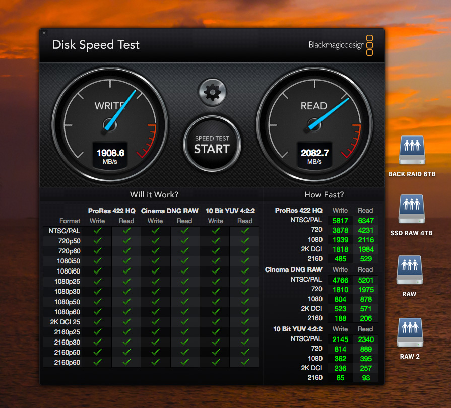Image resolution: width=451 pixels, height=408 pixels.
Task: Click 10 Bit YUV NTSC/PAL read value 2340
Action: (366, 339)
